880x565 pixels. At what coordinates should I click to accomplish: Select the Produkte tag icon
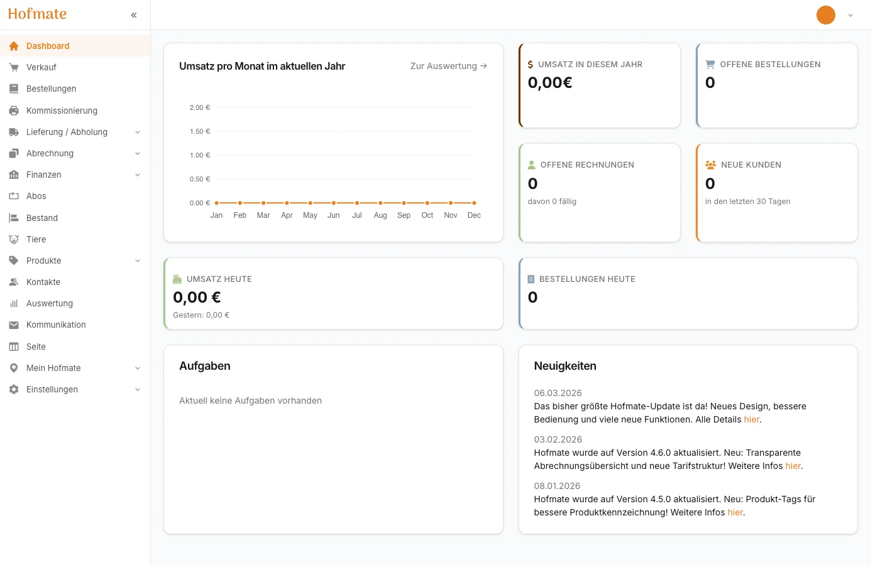pos(13,261)
